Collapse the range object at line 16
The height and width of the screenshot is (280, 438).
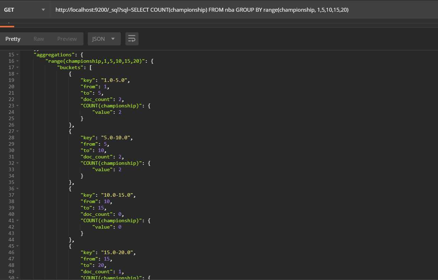tap(17, 61)
